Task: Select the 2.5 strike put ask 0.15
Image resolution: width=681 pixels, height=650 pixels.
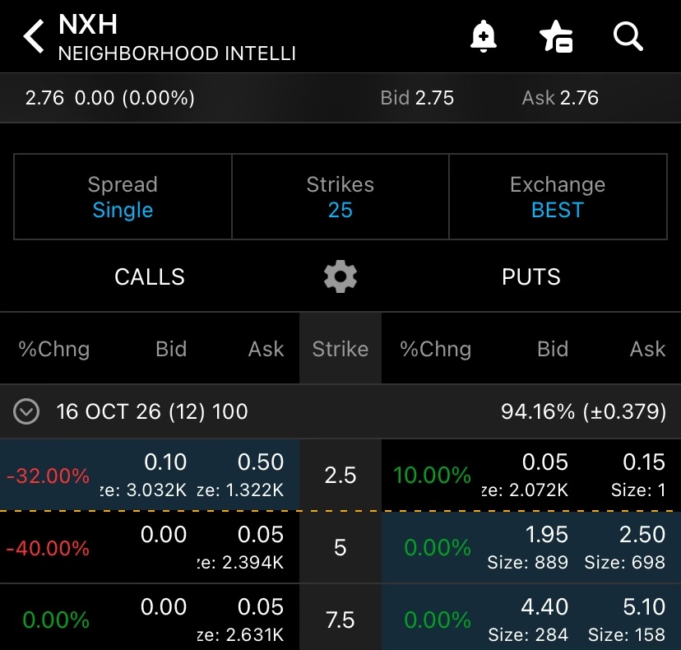Action: (x=638, y=475)
